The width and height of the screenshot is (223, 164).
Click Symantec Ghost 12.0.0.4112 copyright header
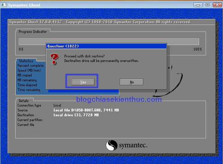click(100, 22)
